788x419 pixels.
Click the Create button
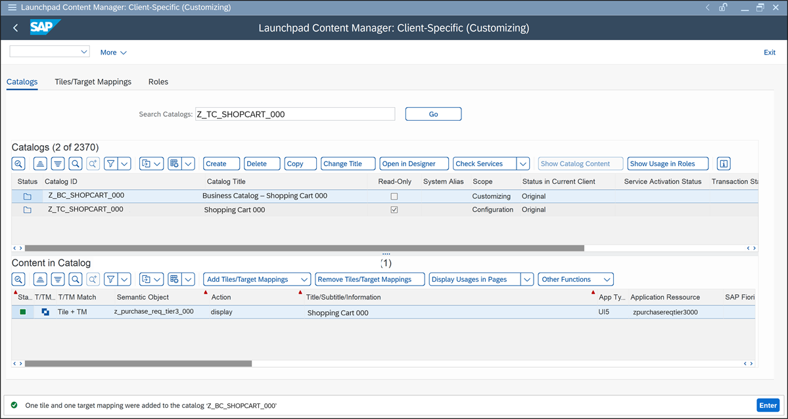pos(221,164)
